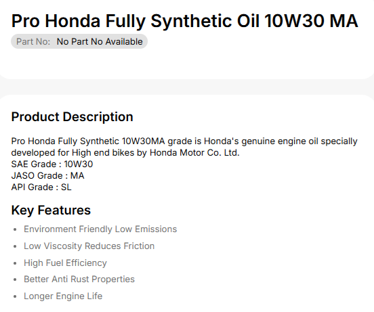The height and width of the screenshot is (312, 374).
Task: Click 'Better Anti Rust Properties' feature
Action: pos(79,279)
